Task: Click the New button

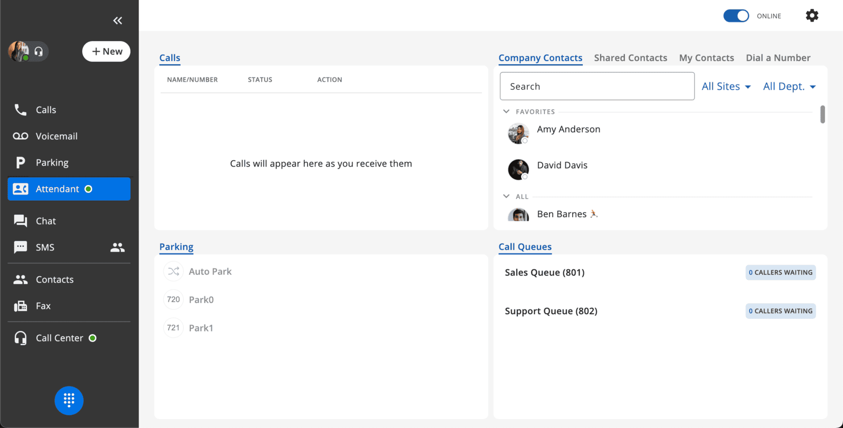Action: (x=106, y=52)
